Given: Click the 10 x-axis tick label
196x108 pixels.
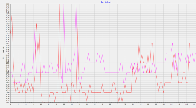Looking at the screenshot, I should tap(26, 104).
